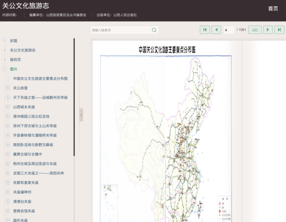Open 中国关公文化旅游主要景点分布图 entry
The width and height of the screenshot is (286, 222).
40,79
